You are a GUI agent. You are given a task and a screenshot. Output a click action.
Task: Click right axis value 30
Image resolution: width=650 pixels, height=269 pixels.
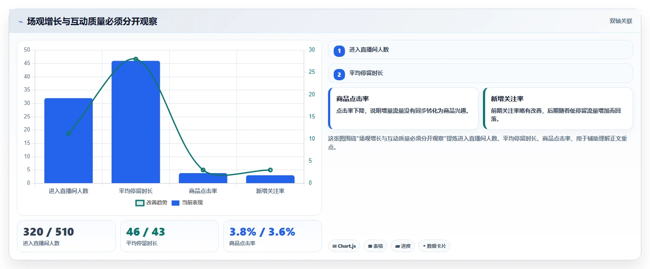pyautogui.click(x=312, y=50)
